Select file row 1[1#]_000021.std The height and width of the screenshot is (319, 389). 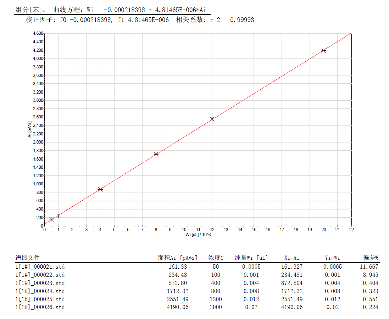(x=40, y=267)
